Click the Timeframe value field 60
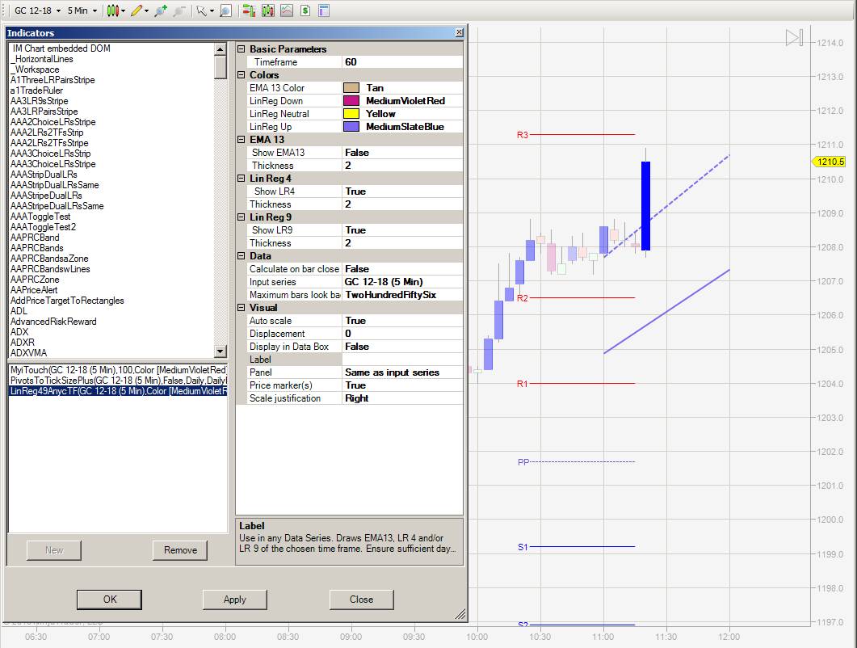Screen dimensions: 857x648 tap(402, 61)
